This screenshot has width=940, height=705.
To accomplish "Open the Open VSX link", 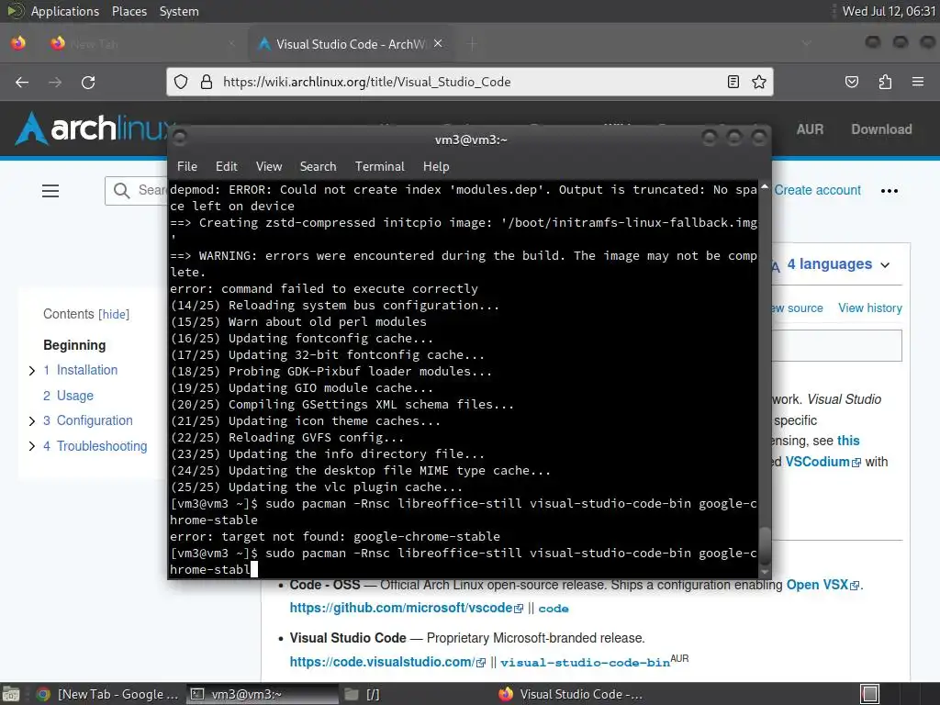I will coord(822,585).
